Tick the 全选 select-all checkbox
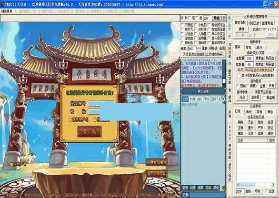Screen dimensions: 279x198 click(266, 191)
